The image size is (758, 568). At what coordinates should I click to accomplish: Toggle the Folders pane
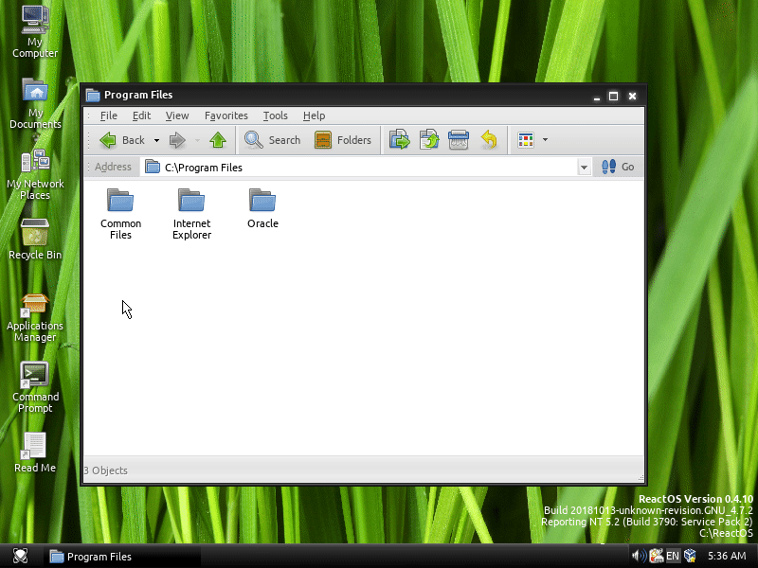[343, 140]
